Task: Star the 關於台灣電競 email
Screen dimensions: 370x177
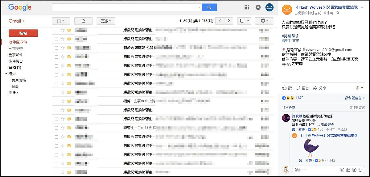Action: pos(63,48)
